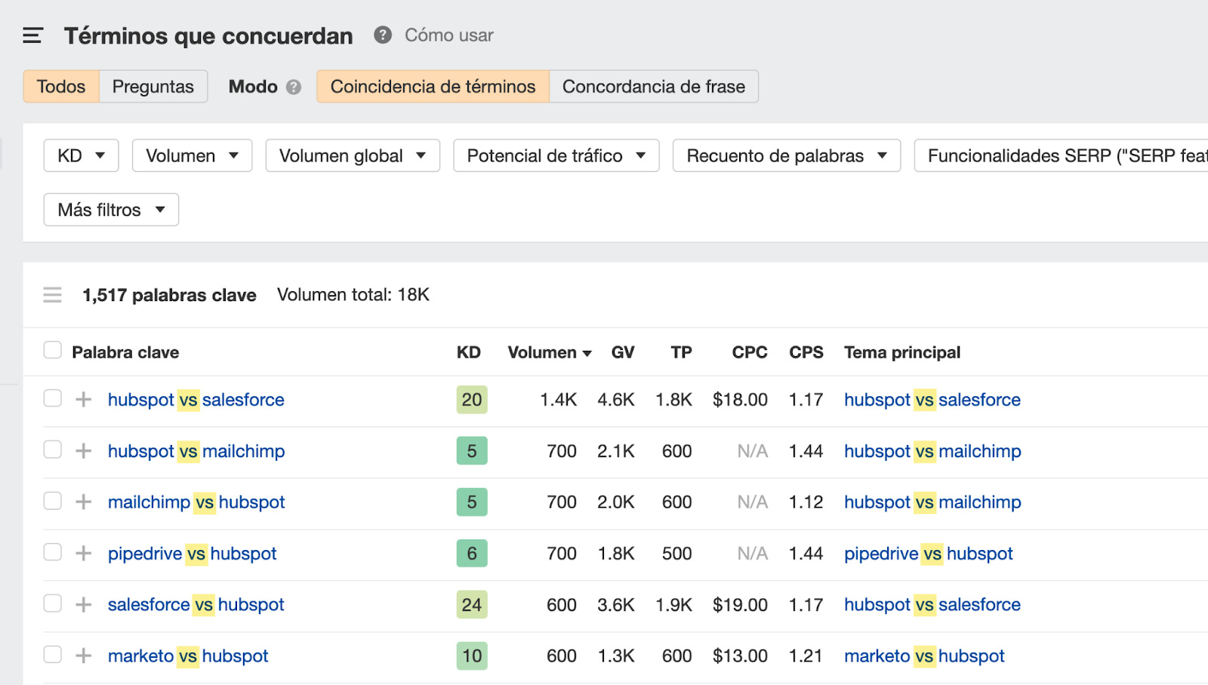
Task: Click the help icon next to Cómo usar
Action: (x=383, y=35)
